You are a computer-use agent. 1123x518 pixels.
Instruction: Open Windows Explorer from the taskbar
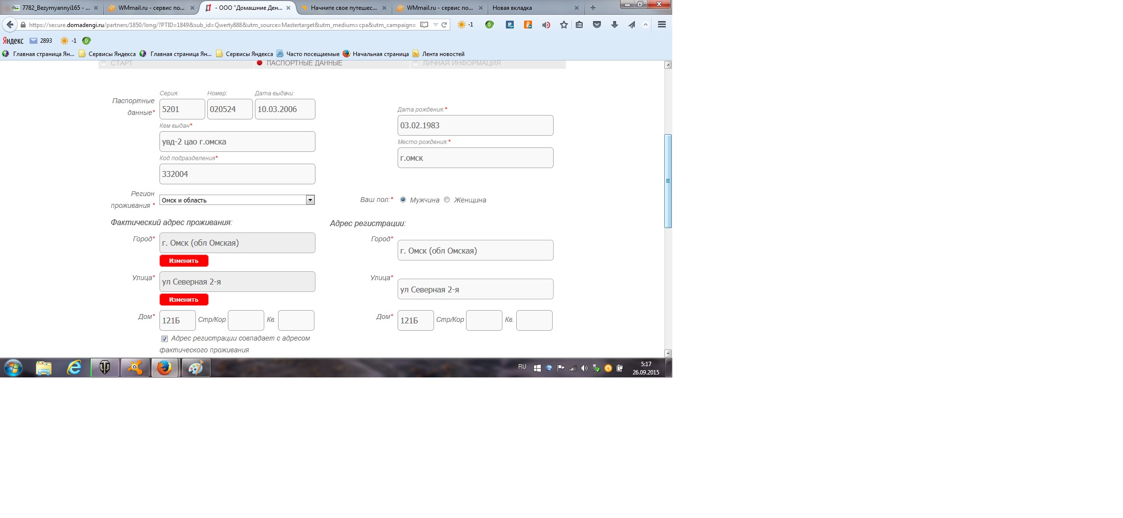(x=44, y=368)
